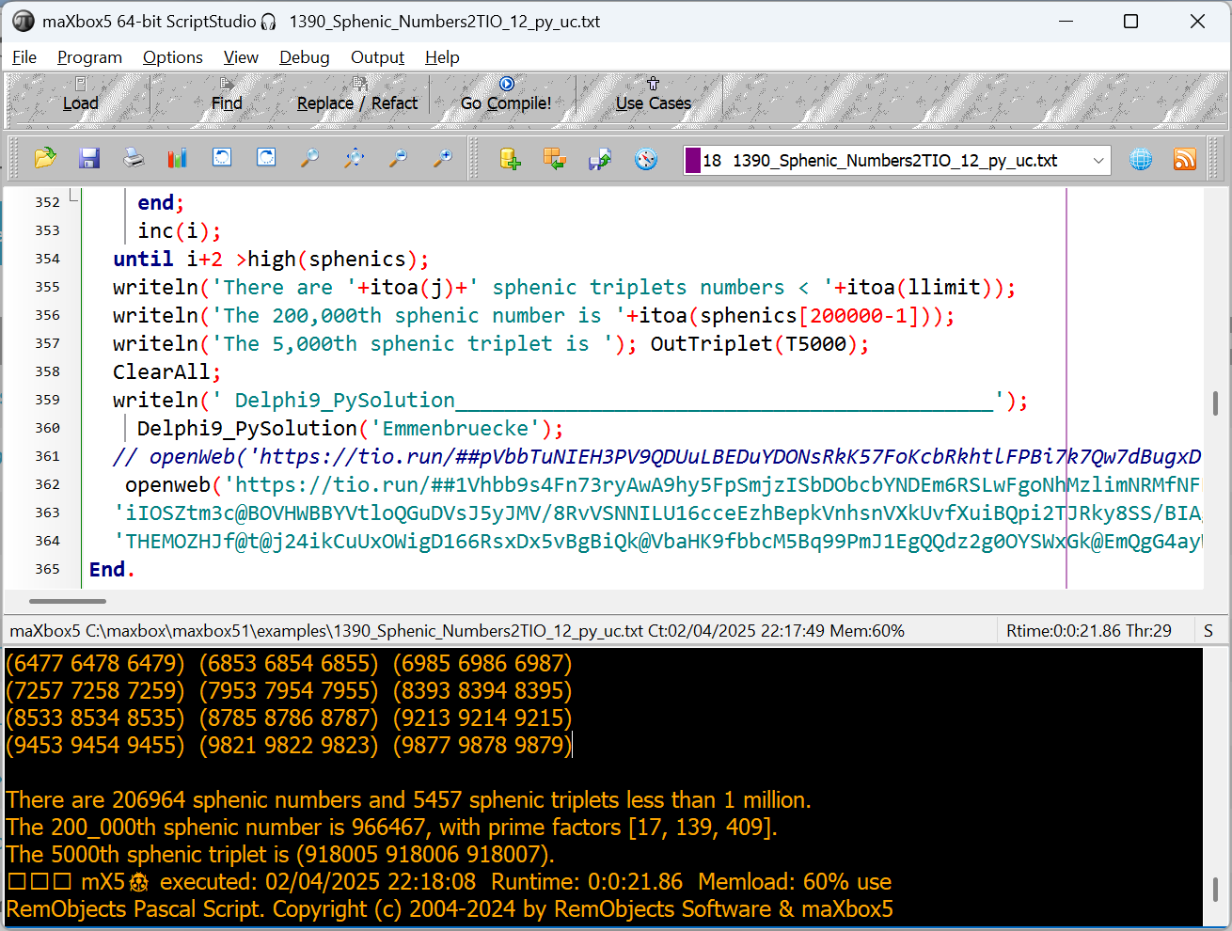
Task: Expand the recent files dropdown 1390_Sphenic_Numbers2TIO
Action: coord(1098,161)
